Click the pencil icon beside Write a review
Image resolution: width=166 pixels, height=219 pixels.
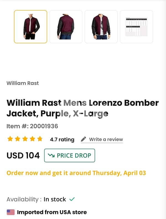point(84,139)
